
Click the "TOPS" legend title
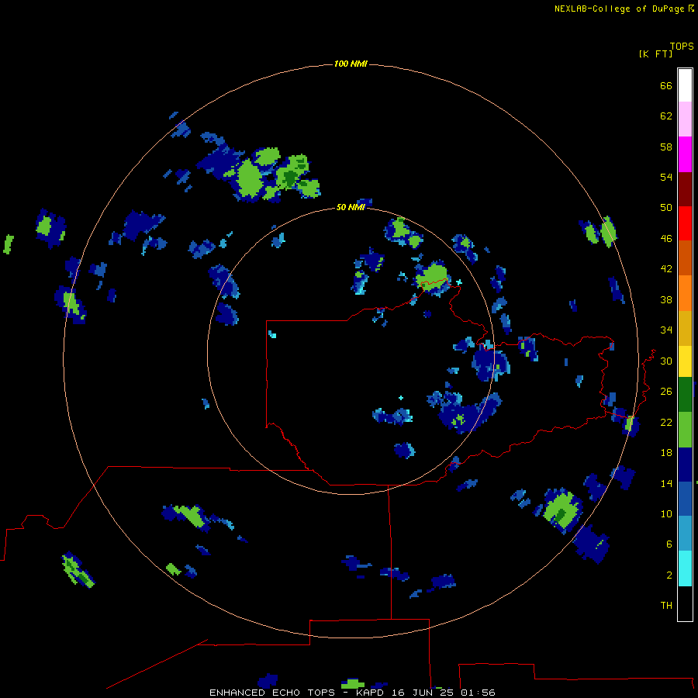point(682,47)
